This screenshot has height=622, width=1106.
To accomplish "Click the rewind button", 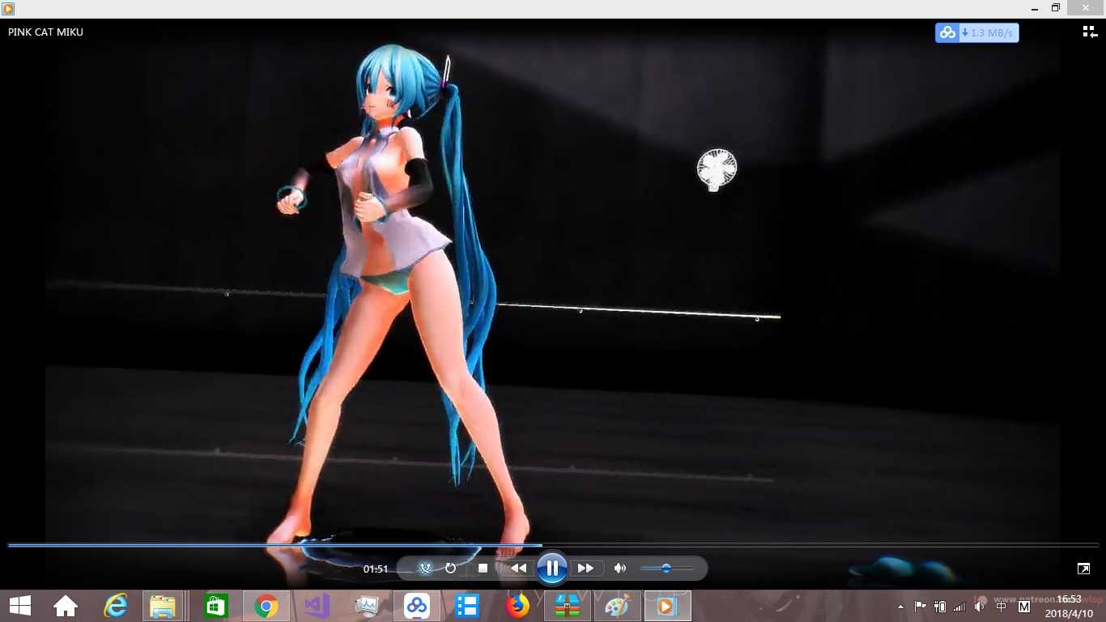I will click(518, 569).
